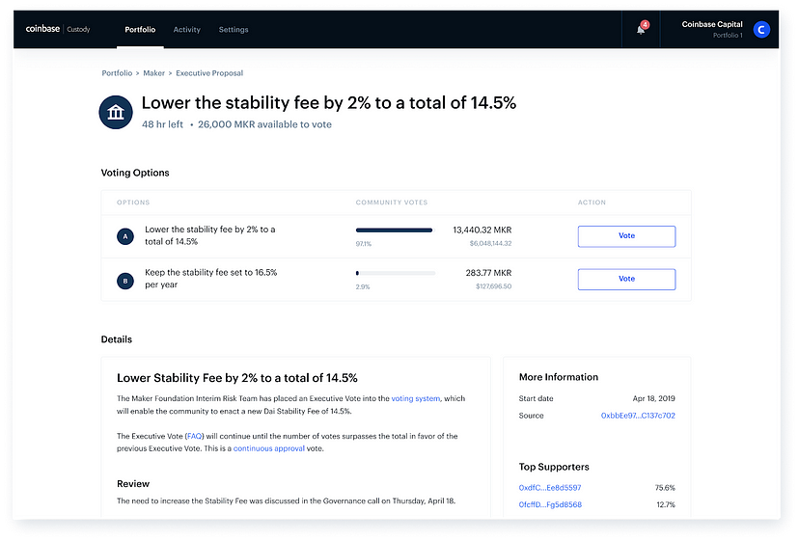Click the Coinbase Custody logo
Image resolution: width=799 pixels, height=541 pixels.
click(58, 29)
